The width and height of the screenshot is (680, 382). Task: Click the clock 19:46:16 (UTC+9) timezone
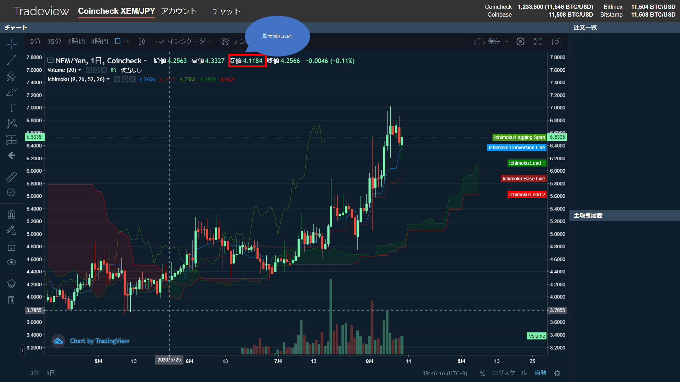pyautogui.click(x=445, y=373)
